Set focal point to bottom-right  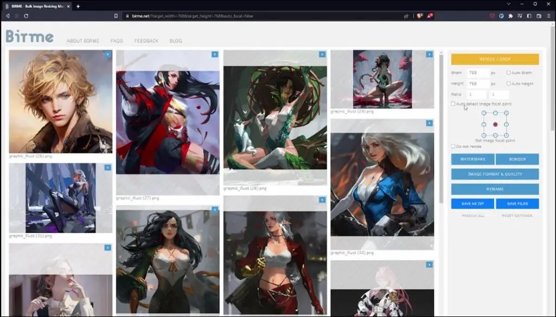click(506, 135)
